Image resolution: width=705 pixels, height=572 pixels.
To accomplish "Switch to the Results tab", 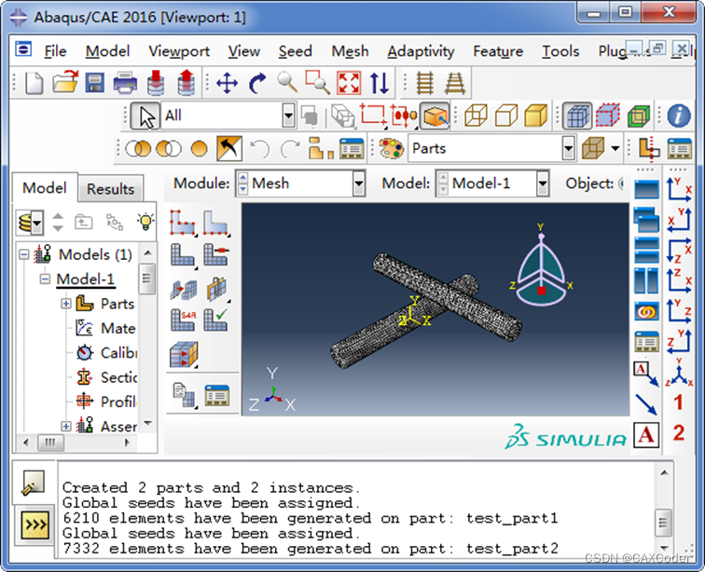I will (x=111, y=188).
